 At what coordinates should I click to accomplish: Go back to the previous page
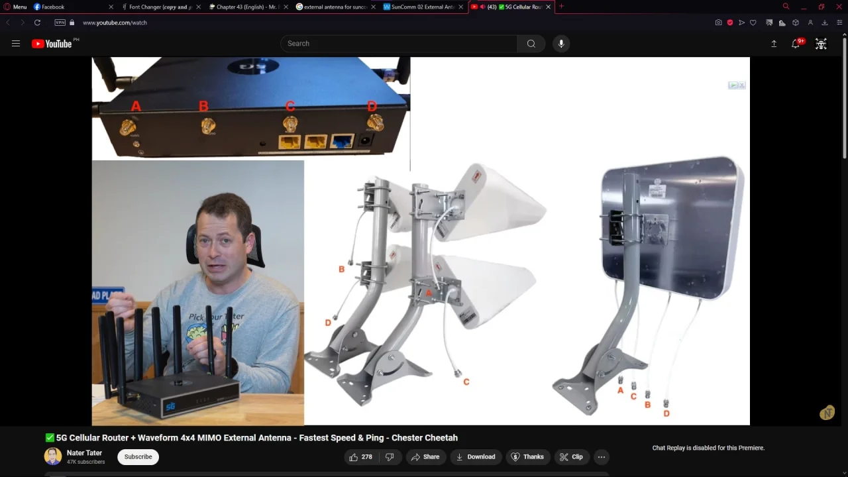(8, 23)
